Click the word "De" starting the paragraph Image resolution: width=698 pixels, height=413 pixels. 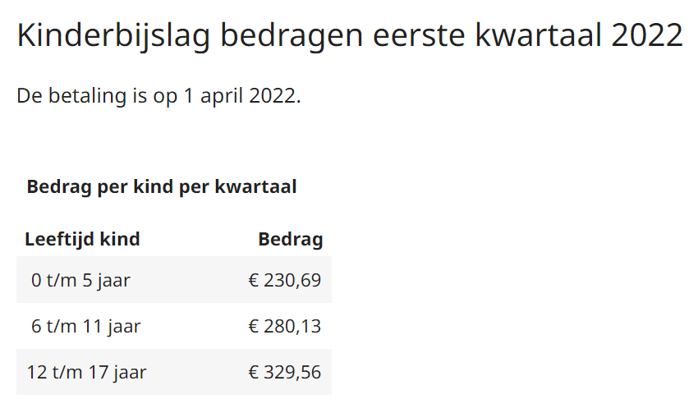click(x=29, y=96)
